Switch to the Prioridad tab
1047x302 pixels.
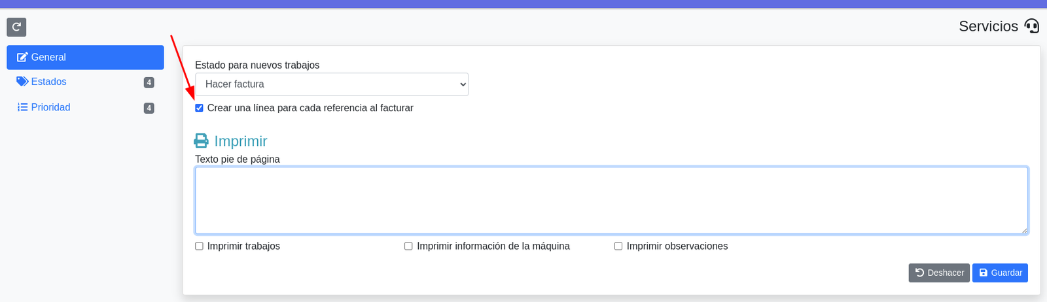pos(85,108)
